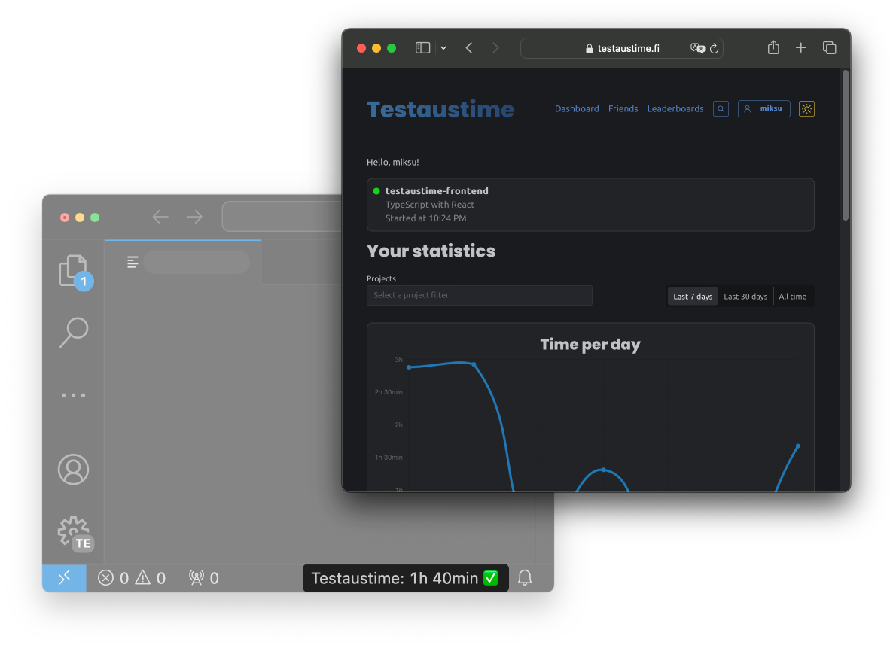Click Your statistics heading
This screenshot has height=648, width=893.
click(431, 251)
